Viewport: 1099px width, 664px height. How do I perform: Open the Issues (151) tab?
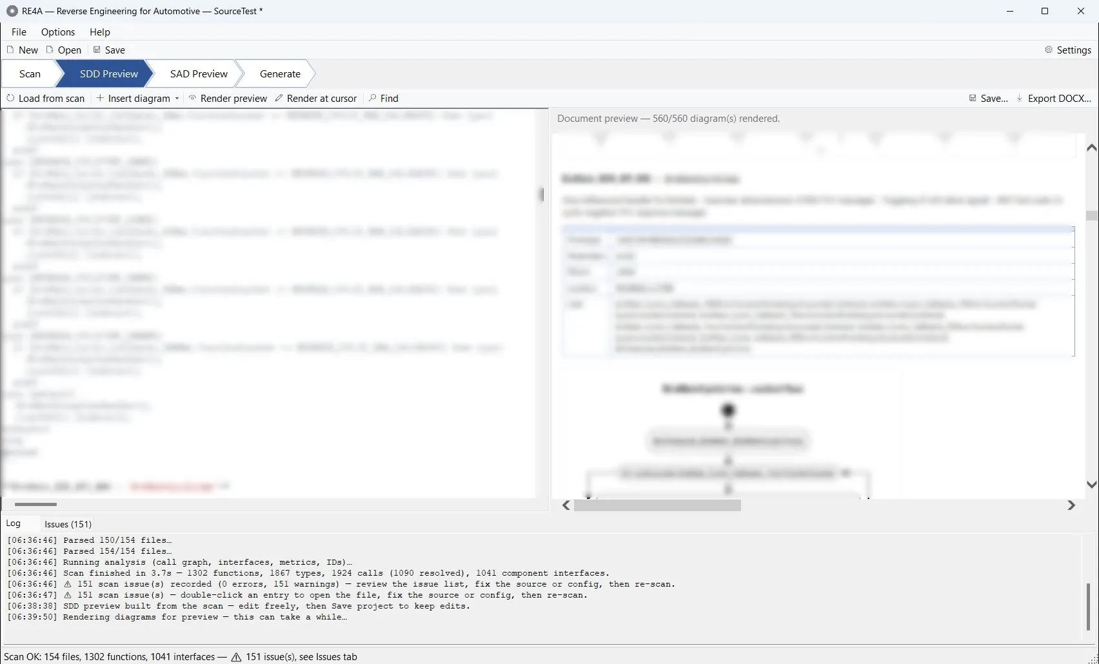[68, 524]
